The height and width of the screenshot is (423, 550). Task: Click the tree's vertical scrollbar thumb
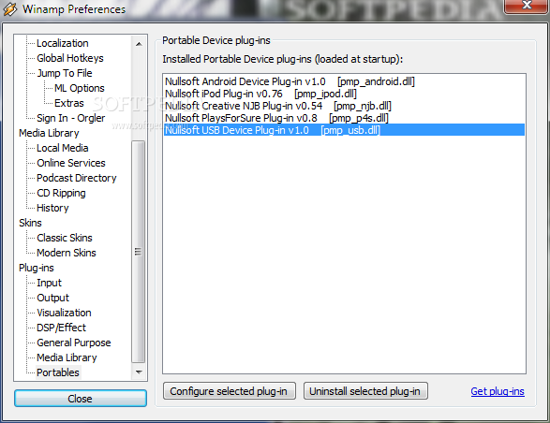pyautogui.click(x=138, y=252)
